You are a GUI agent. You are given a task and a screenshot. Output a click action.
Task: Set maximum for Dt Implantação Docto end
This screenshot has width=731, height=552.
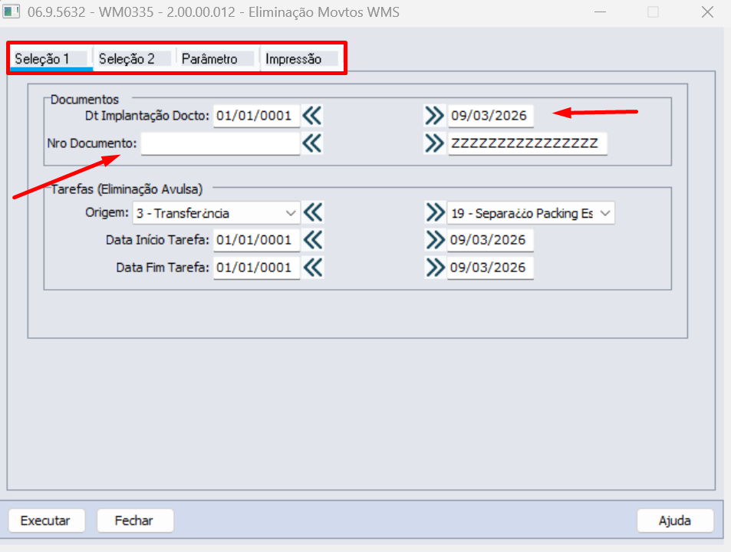(x=434, y=116)
